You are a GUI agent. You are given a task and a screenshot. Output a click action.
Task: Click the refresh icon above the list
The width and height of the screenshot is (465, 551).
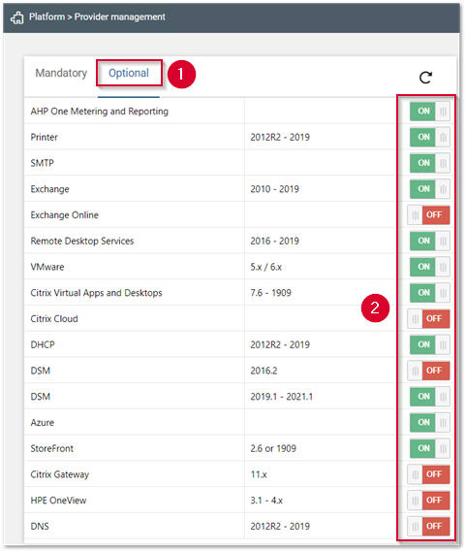[x=425, y=78]
